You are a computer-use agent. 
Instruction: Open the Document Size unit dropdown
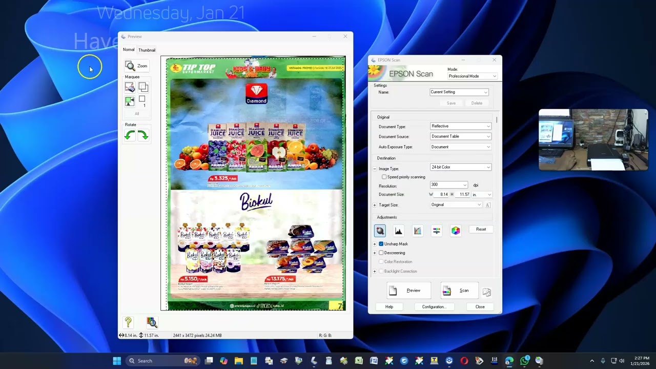482,195
